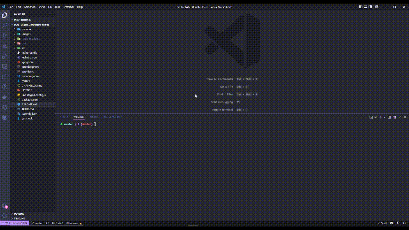This screenshot has height=230, width=409.
Task: Open the problems counter in the status bar
Action: point(58,223)
